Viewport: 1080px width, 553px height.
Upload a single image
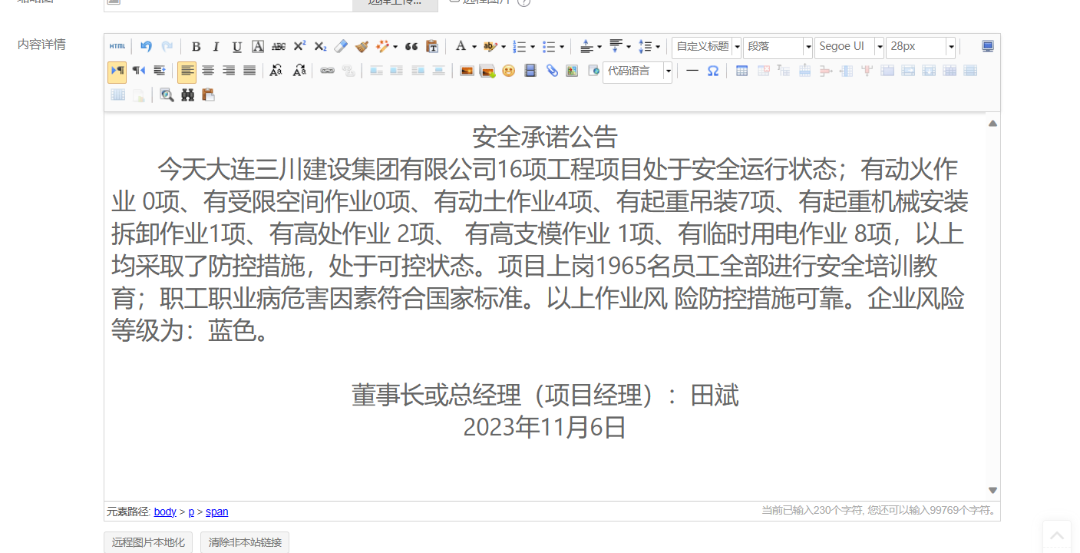(467, 71)
